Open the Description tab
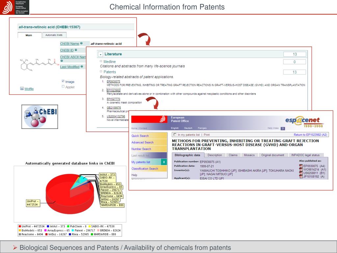This screenshot has width=337, height=253. 215,155
